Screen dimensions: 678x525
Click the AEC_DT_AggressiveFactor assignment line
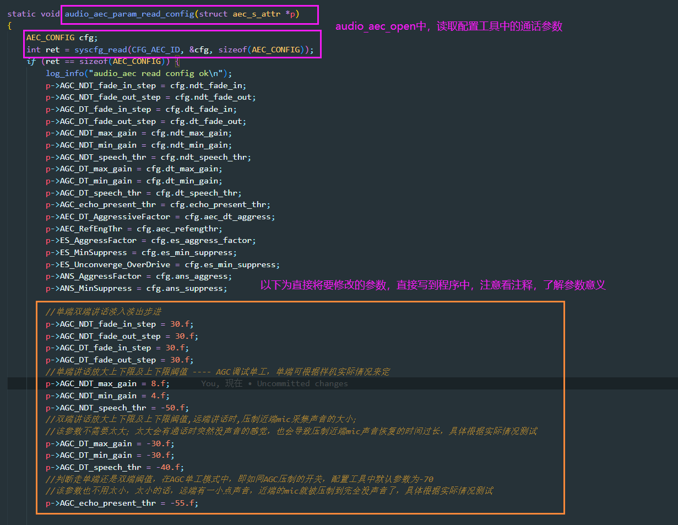pos(160,217)
